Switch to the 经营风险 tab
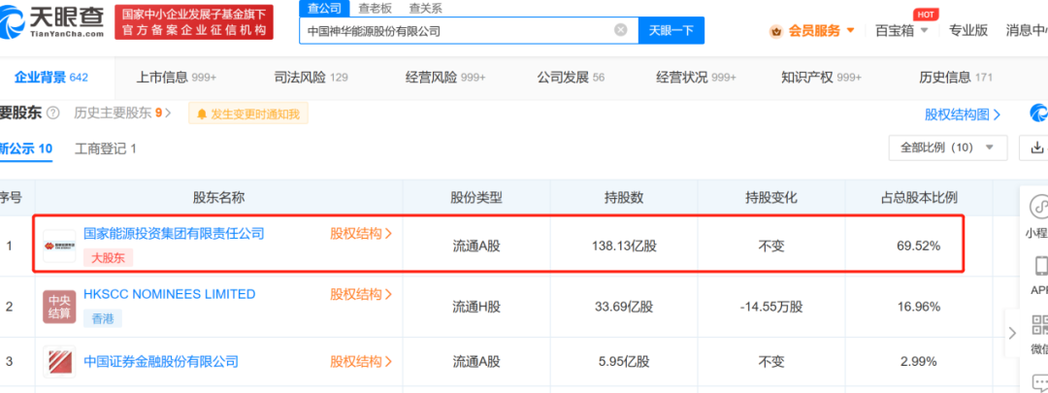 [x=445, y=78]
